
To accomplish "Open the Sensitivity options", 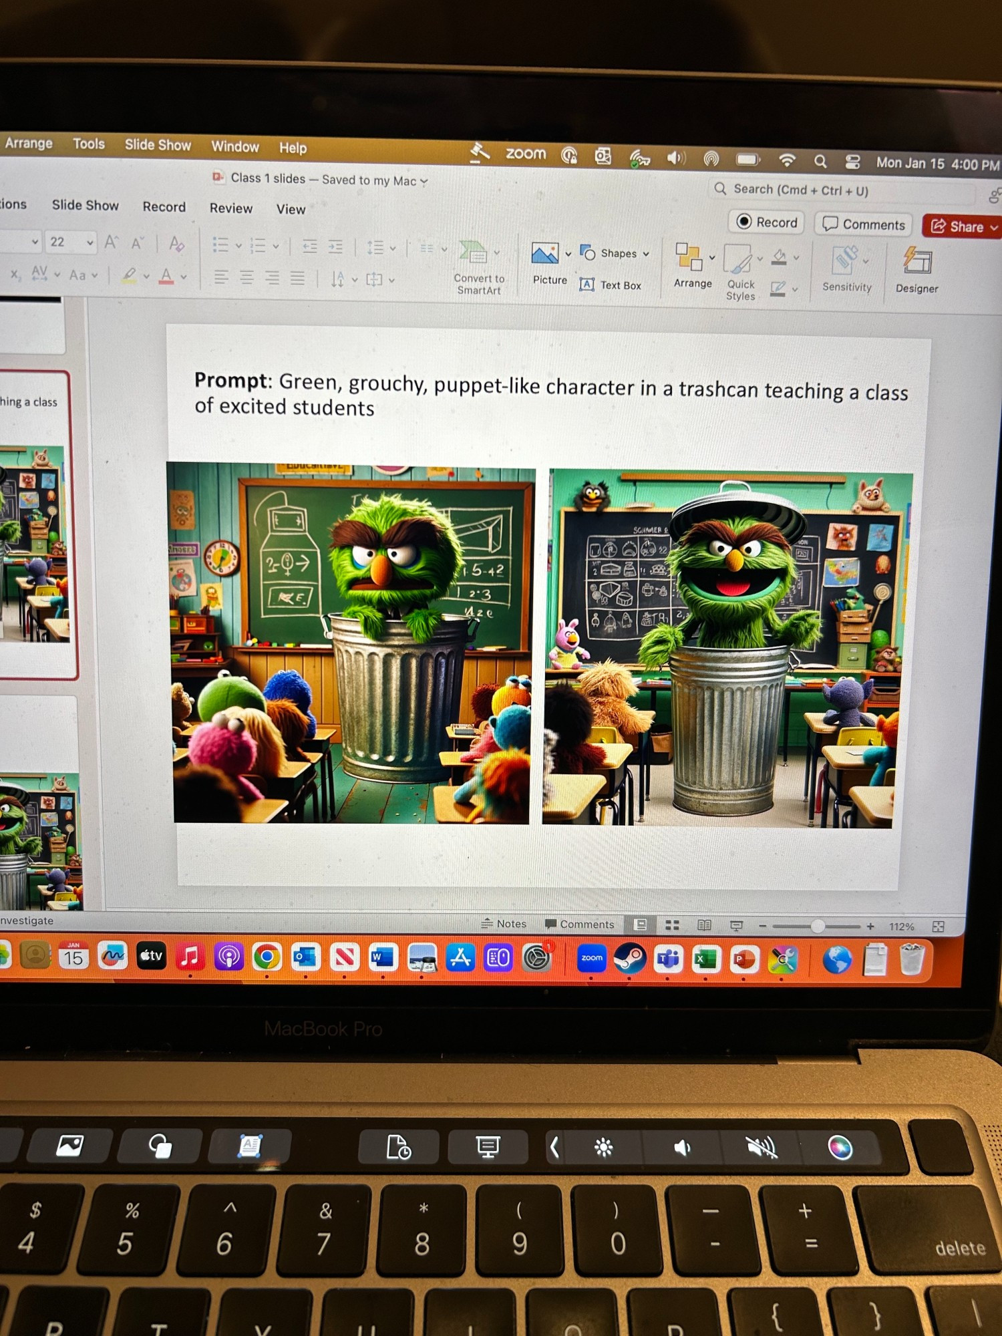I will coord(847,270).
